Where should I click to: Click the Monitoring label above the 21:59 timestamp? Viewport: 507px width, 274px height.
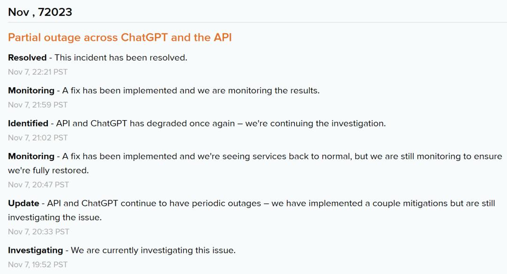click(31, 91)
